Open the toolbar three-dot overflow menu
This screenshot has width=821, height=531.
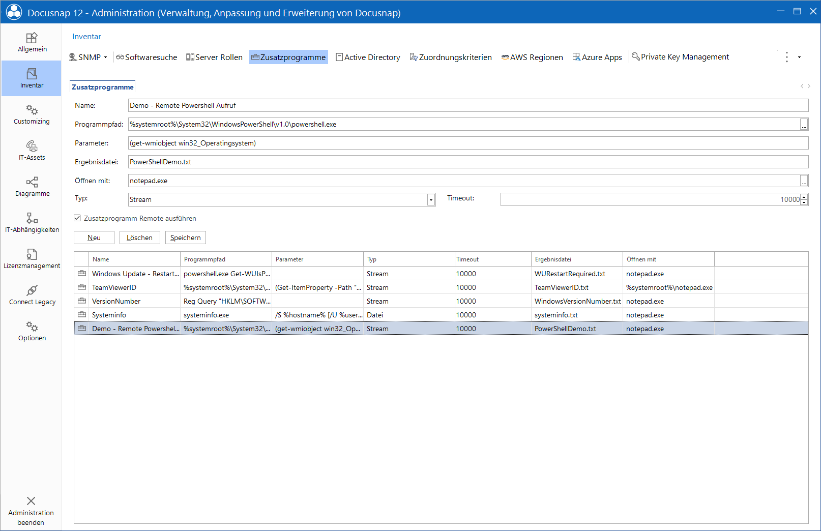point(787,57)
